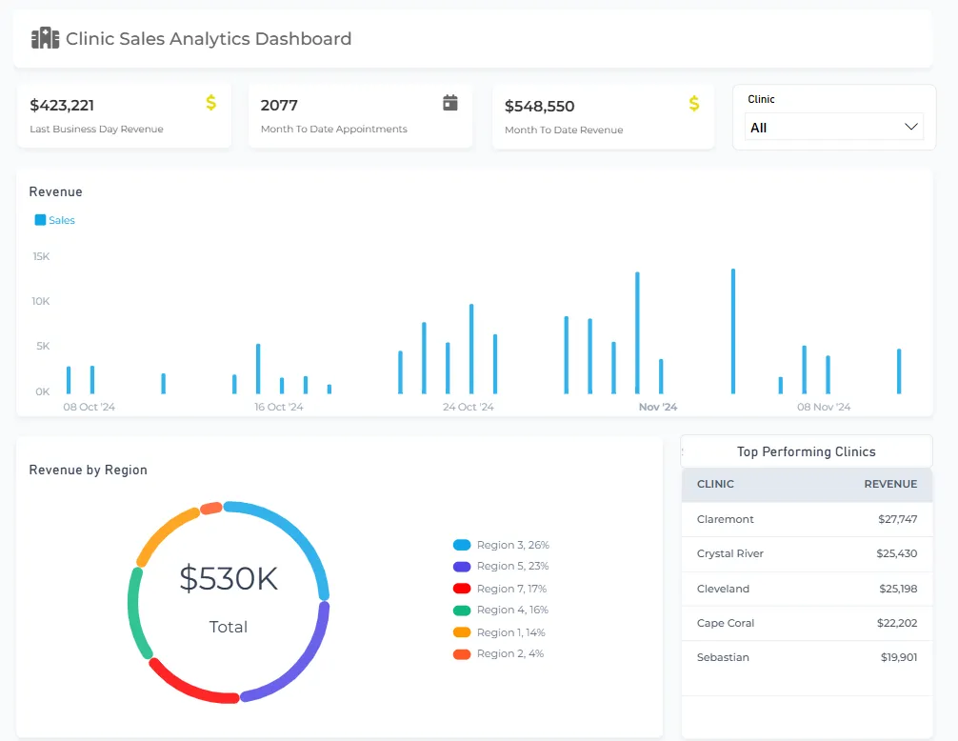Click the clinic building icon in header

pos(45,39)
